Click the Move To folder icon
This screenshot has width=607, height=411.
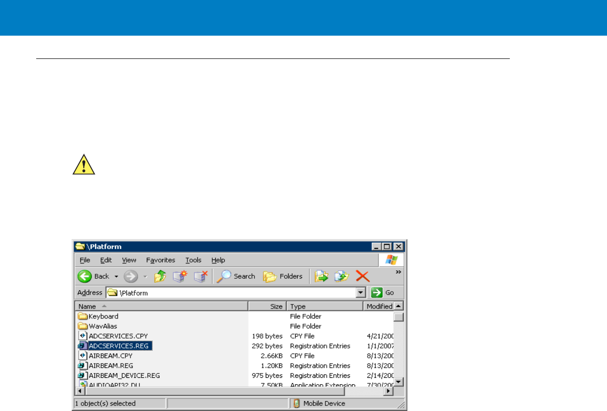322,276
